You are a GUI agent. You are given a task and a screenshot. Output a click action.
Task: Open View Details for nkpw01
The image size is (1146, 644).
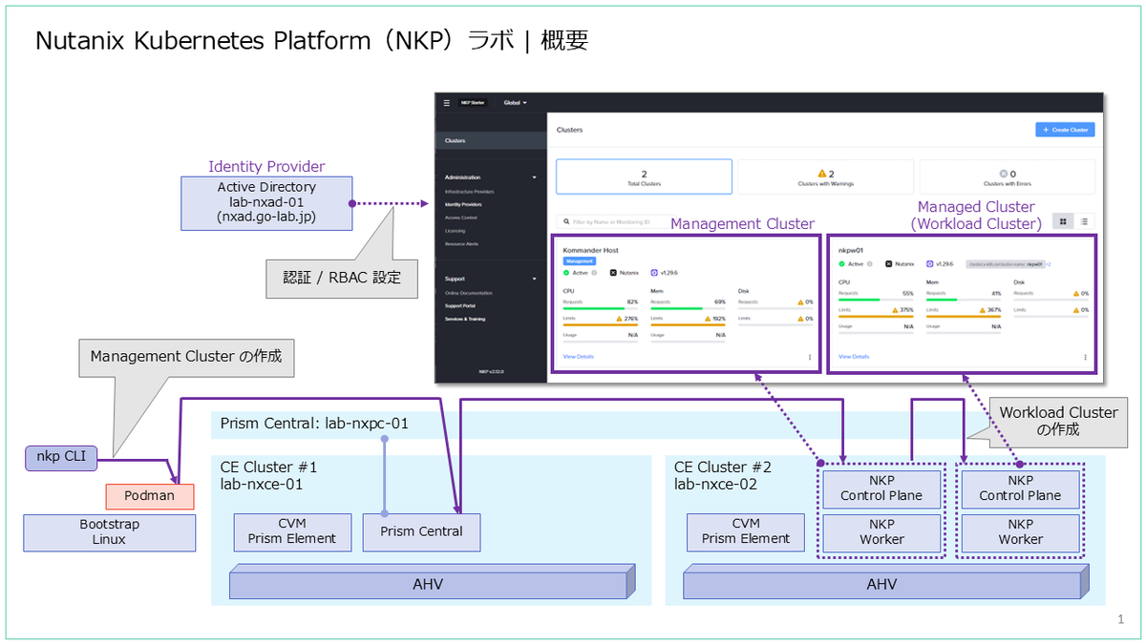point(854,357)
